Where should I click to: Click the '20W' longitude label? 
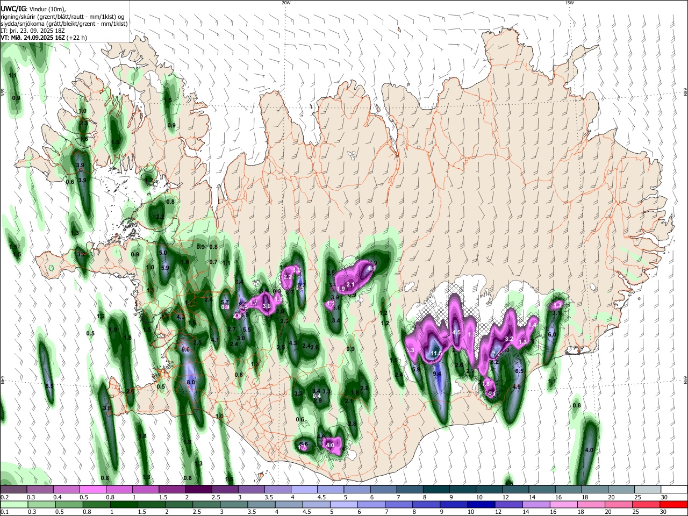[286, 3]
